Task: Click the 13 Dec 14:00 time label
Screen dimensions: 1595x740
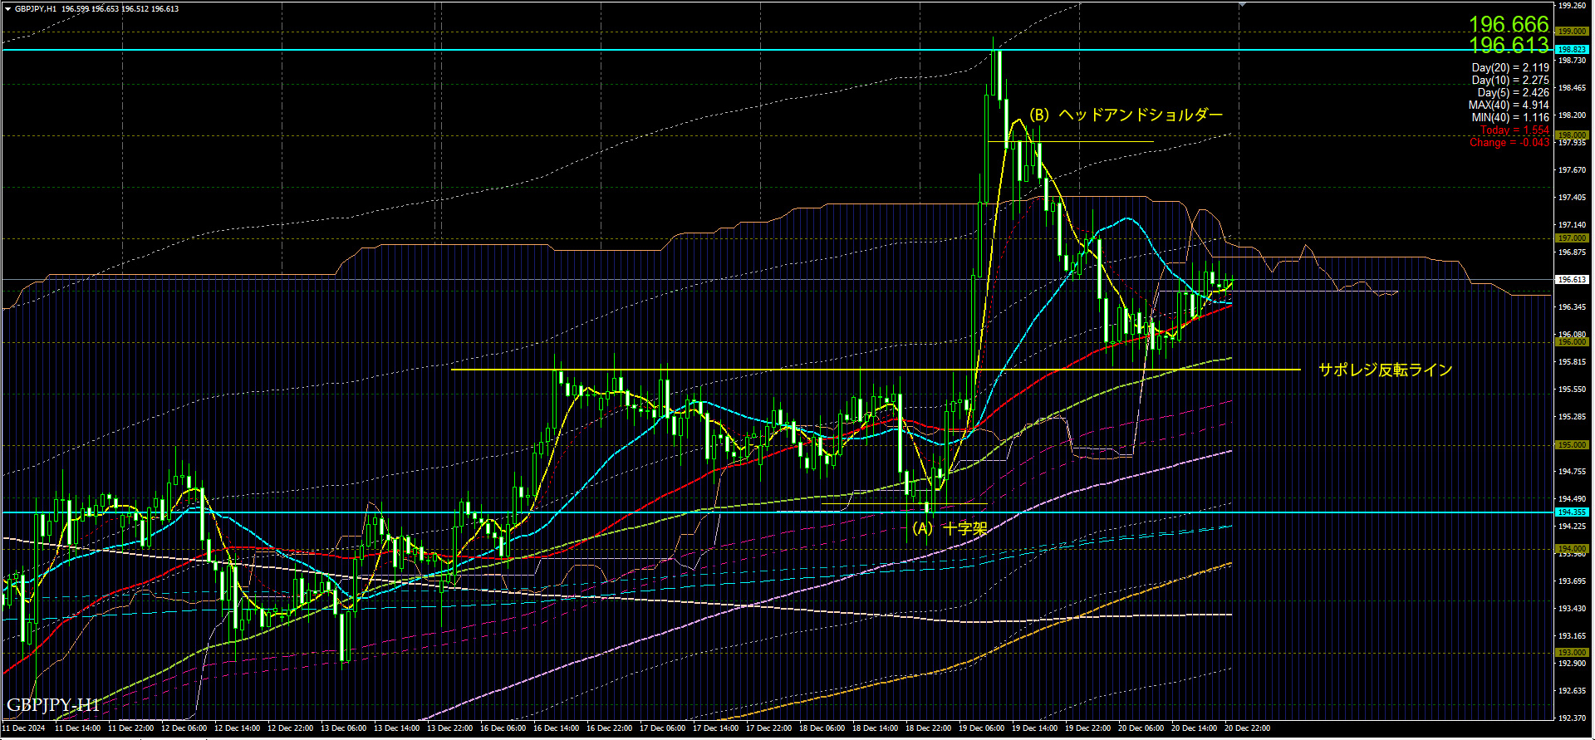Action: [396, 728]
